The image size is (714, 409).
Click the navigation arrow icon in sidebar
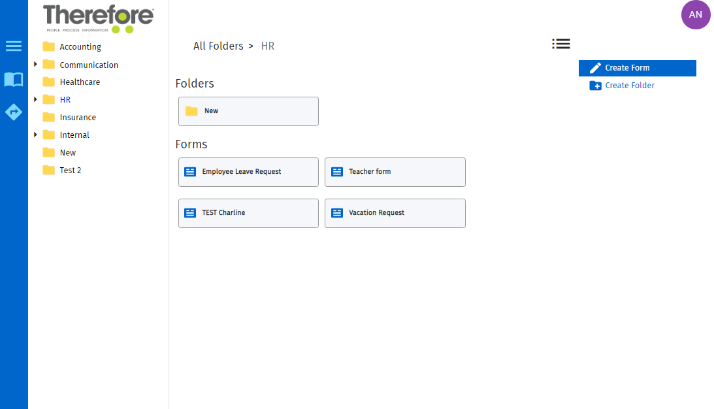pos(14,111)
